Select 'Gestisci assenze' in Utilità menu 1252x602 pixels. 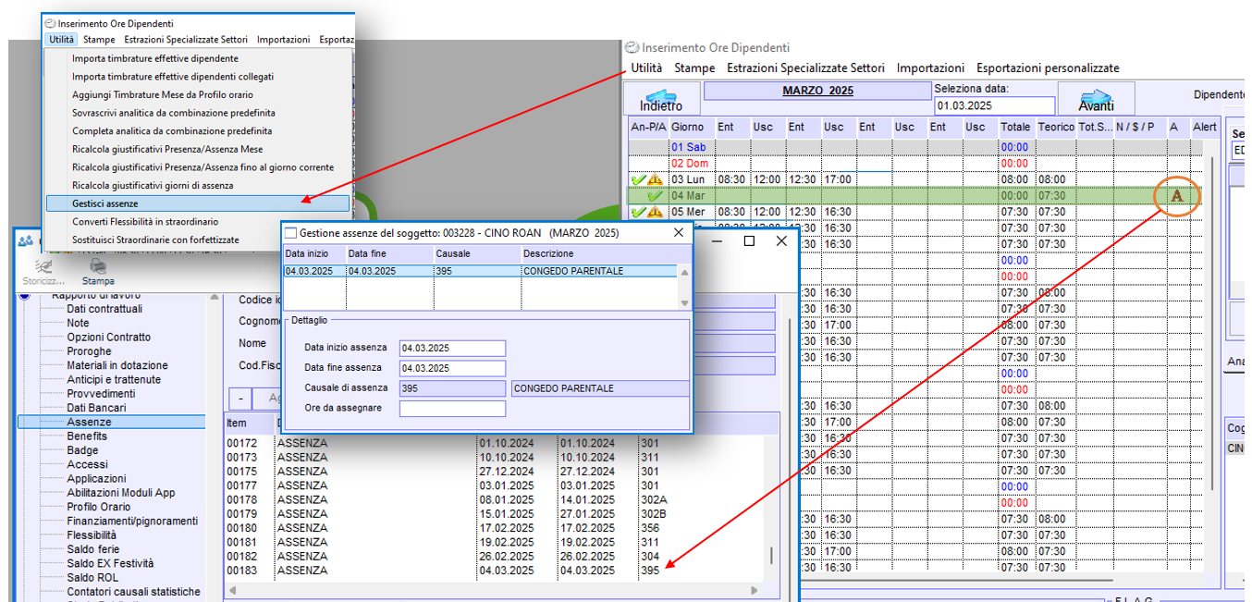[x=197, y=203]
